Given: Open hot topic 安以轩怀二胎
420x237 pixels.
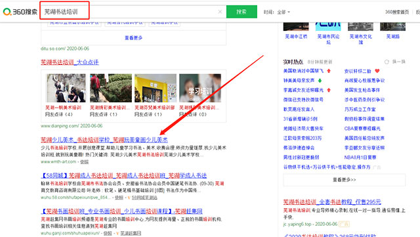Looking at the screenshot, I should coord(358,71).
